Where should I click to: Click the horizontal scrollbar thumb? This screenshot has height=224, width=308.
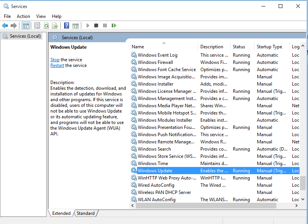point(206,205)
